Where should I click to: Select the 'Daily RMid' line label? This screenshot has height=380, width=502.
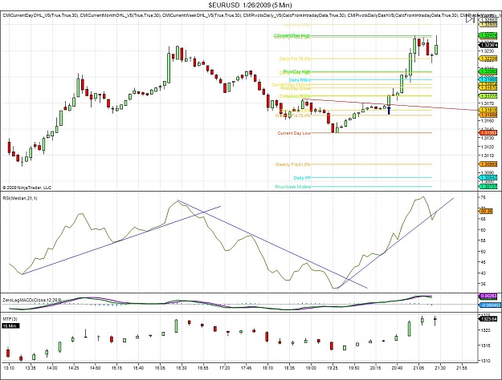point(300,80)
